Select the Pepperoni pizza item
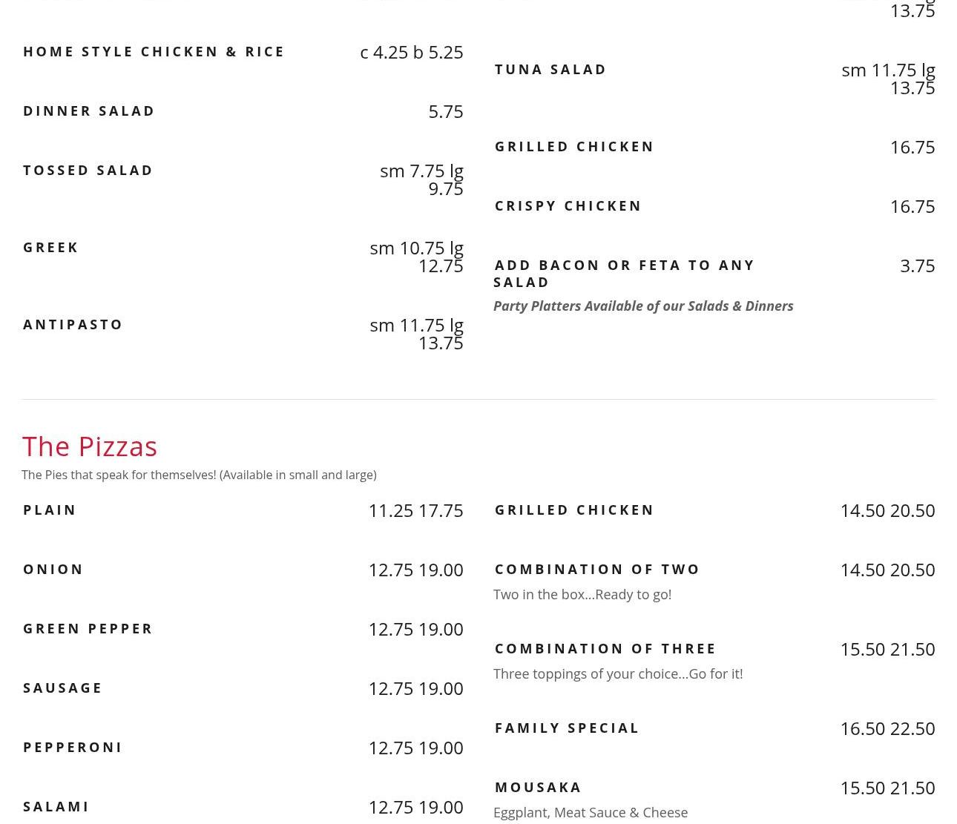 [x=73, y=748]
